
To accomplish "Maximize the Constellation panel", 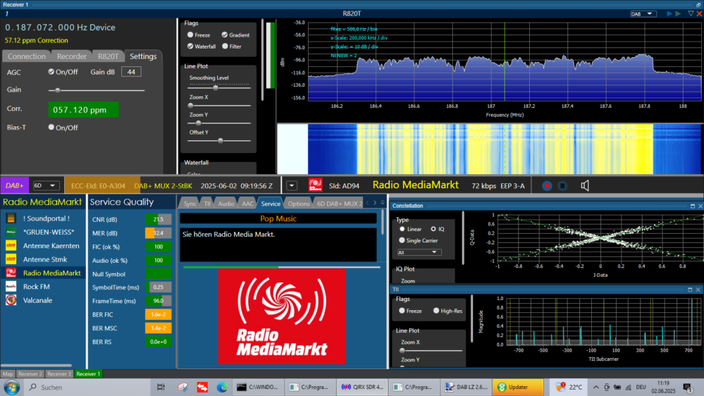I will (x=692, y=206).
